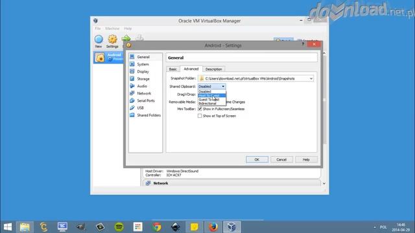Viewport: 415px width, 233px height.
Task: Open Spotify from the taskbar
Action: (119, 227)
